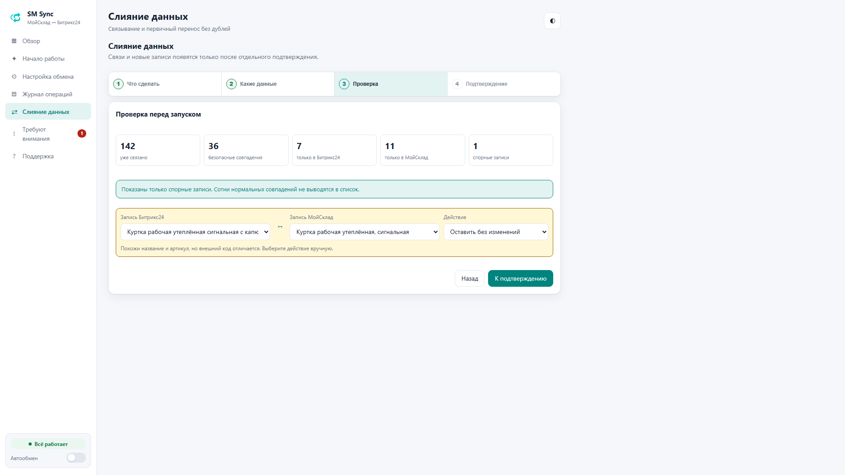Click the SM Sync logo icon
Image resolution: width=845 pixels, height=475 pixels.
[x=15, y=18]
